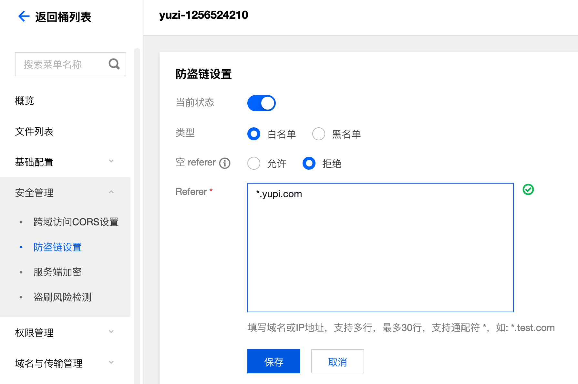Click the 保存 button
The height and width of the screenshot is (384, 578).
point(274,361)
